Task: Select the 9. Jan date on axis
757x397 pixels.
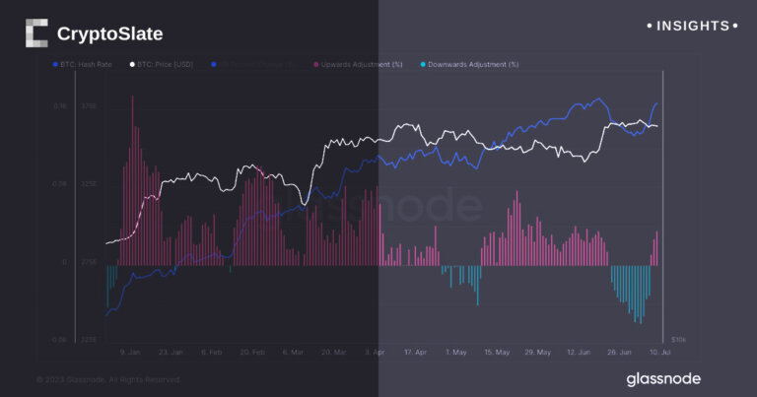Action: point(129,352)
